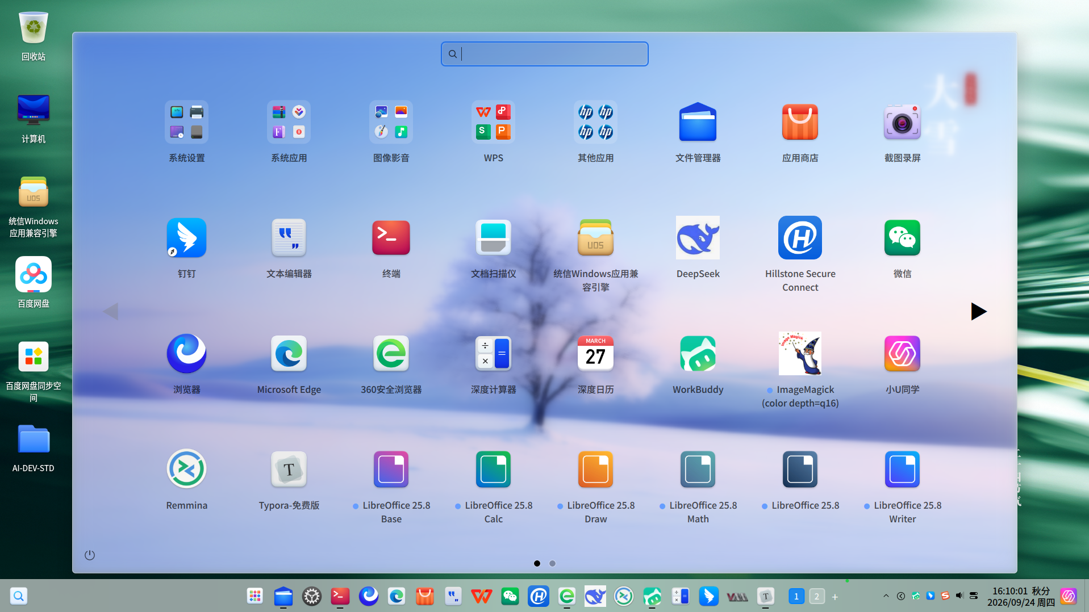Image resolution: width=1089 pixels, height=612 pixels.
Task: Open 深度计算器 in the launcher
Action: [x=493, y=354]
